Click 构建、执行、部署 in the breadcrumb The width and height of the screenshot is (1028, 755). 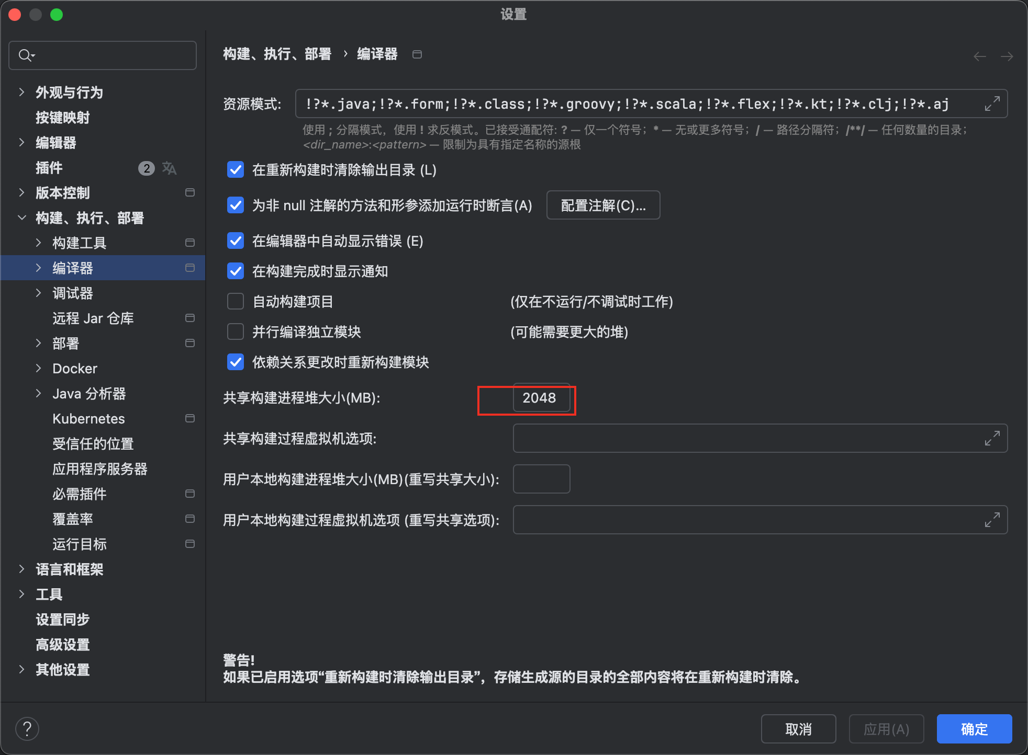point(277,54)
